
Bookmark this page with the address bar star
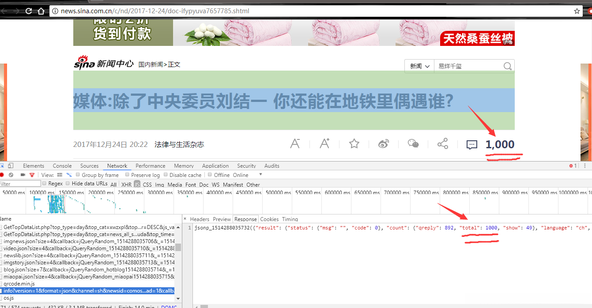577,11
